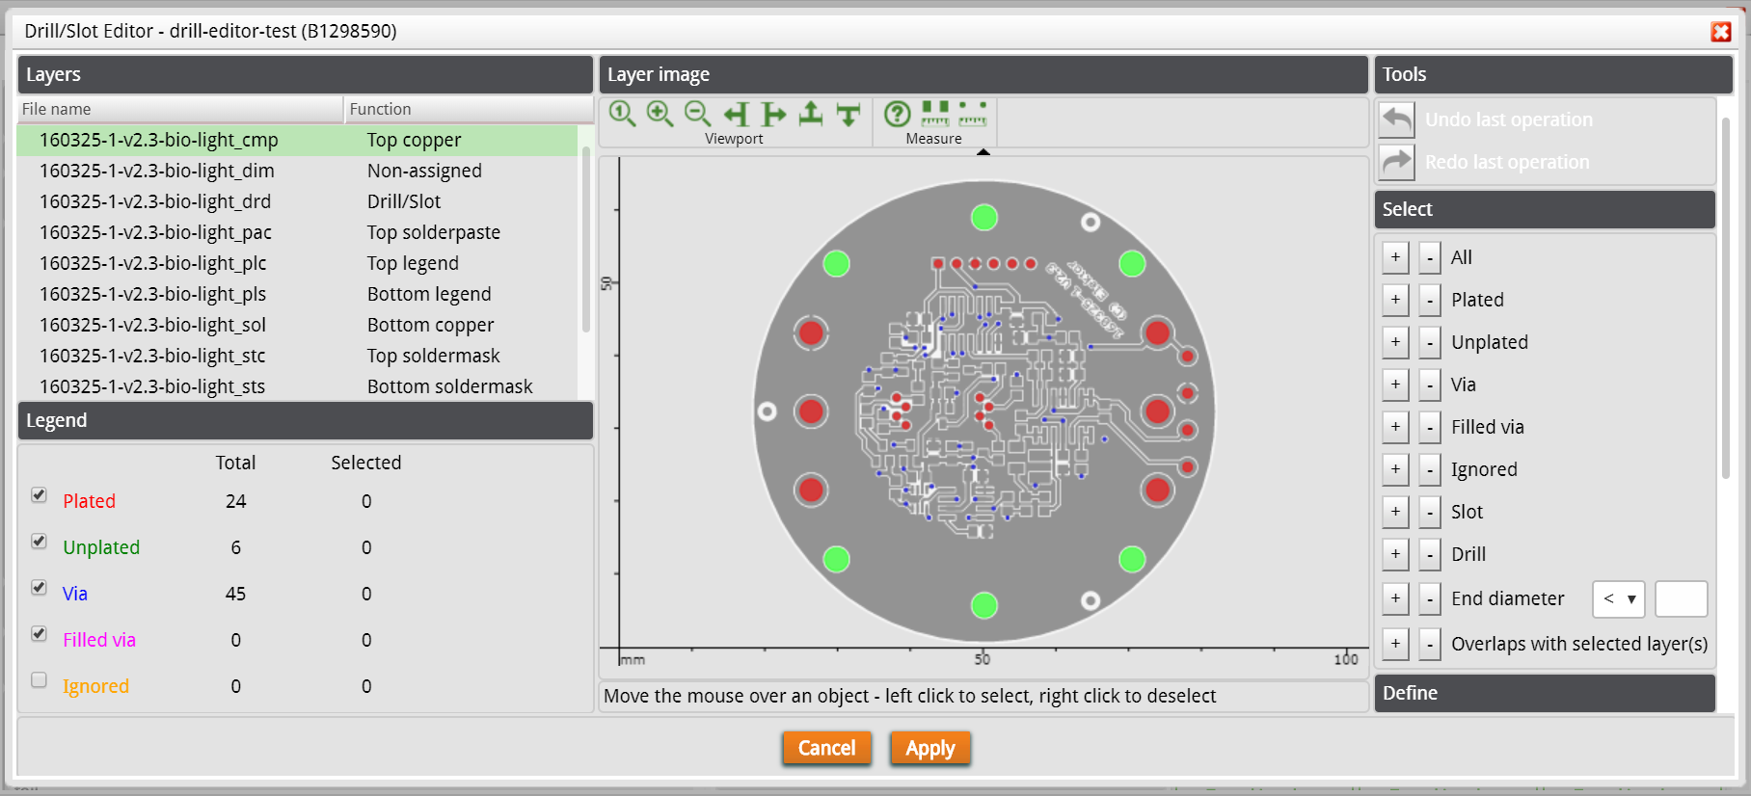The image size is (1751, 796).
Task: Add Plated holes to selection
Action: [1395, 300]
